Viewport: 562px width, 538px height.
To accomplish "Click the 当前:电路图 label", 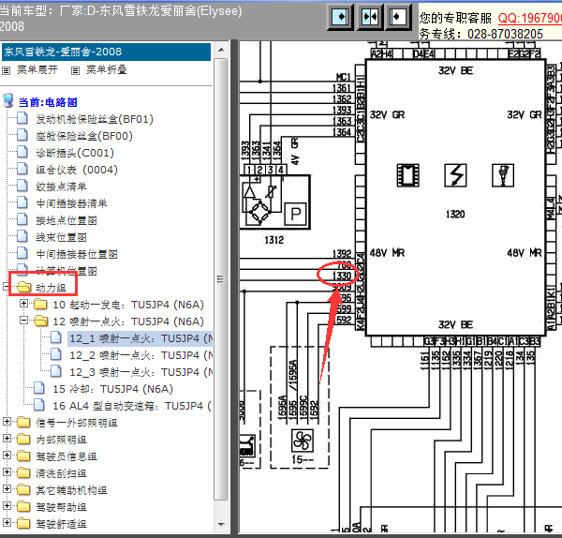I will click(x=48, y=102).
